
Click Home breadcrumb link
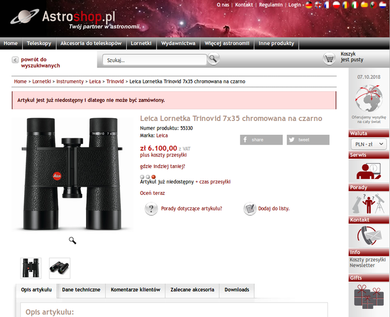[x=20, y=81]
